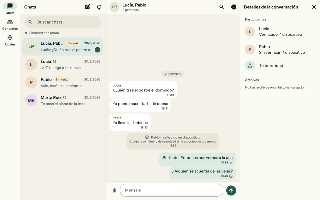Click message '¿Alguien se acuerda de las velas?'

point(202,173)
